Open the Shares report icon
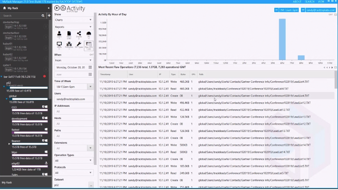This screenshot has width=338, height=190. click(x=79, y=34)
